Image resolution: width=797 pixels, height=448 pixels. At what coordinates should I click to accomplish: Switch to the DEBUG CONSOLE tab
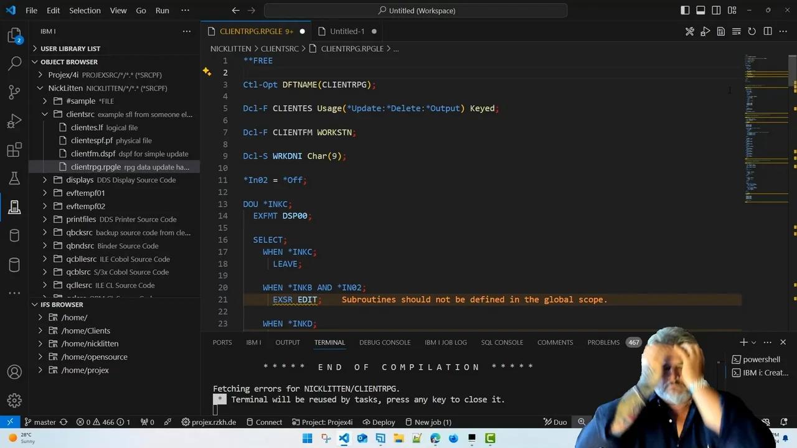pyautogui.click(x=385, y=342)
